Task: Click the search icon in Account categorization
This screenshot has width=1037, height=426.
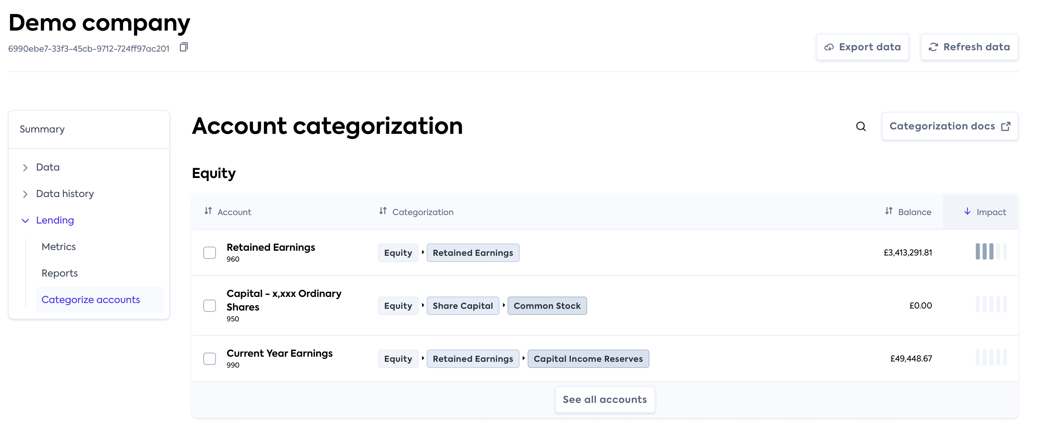Action: coord(861,126)
